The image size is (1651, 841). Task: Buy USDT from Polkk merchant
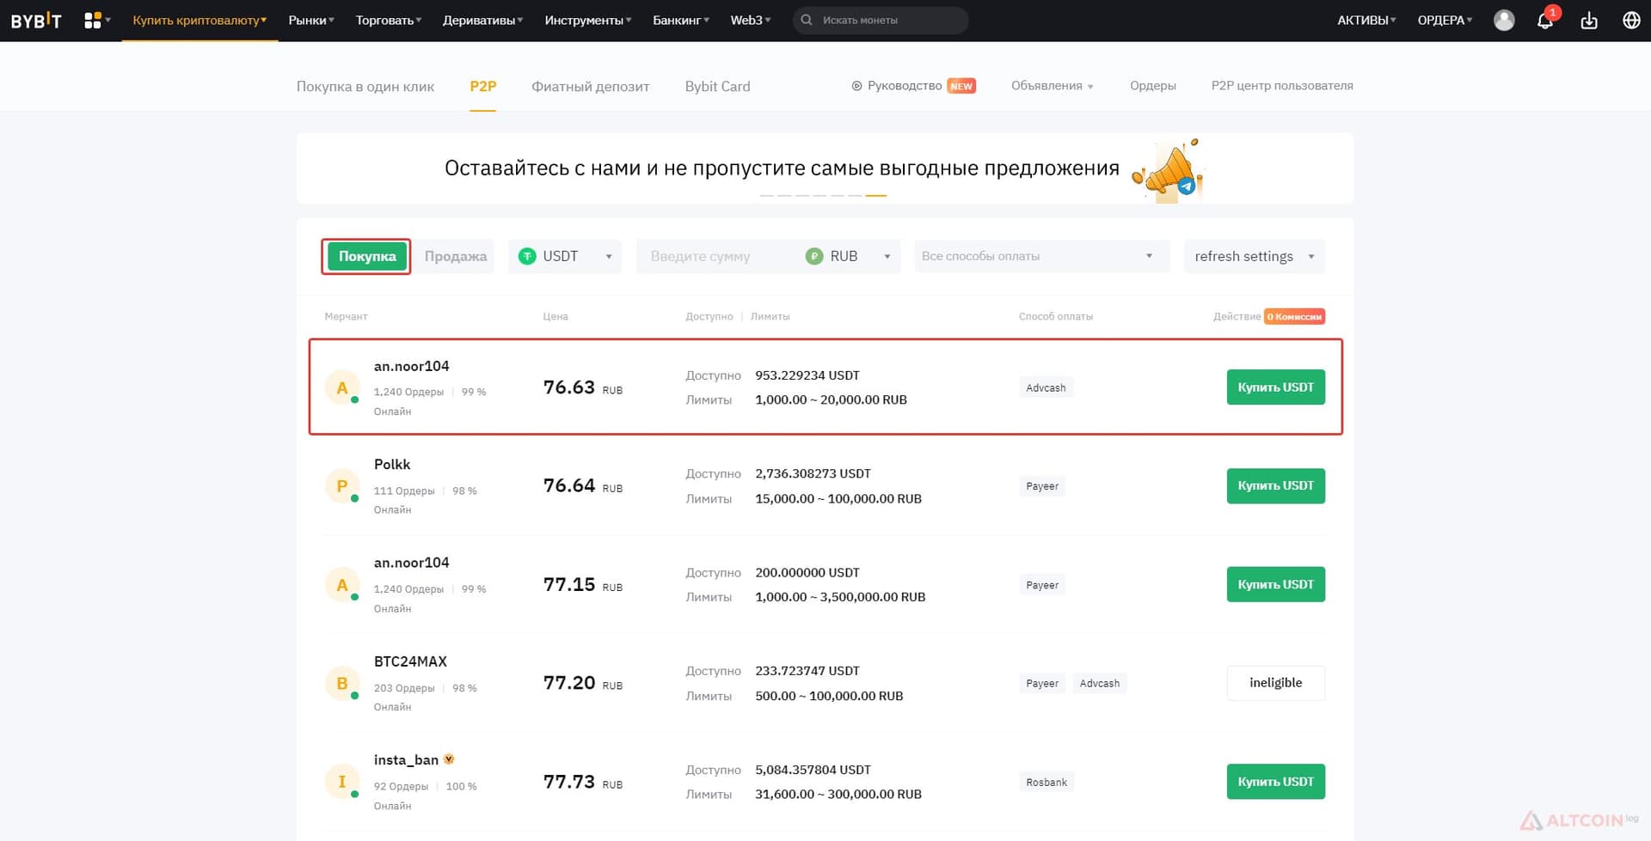tap(1275, 485)
